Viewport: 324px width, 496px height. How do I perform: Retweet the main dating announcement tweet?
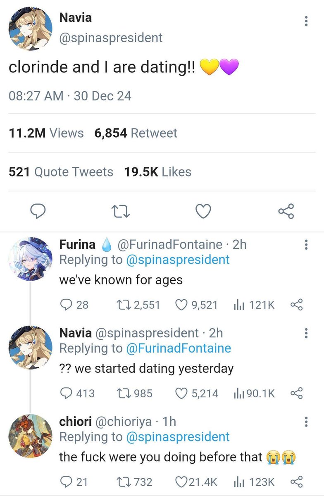coord(121,212)
